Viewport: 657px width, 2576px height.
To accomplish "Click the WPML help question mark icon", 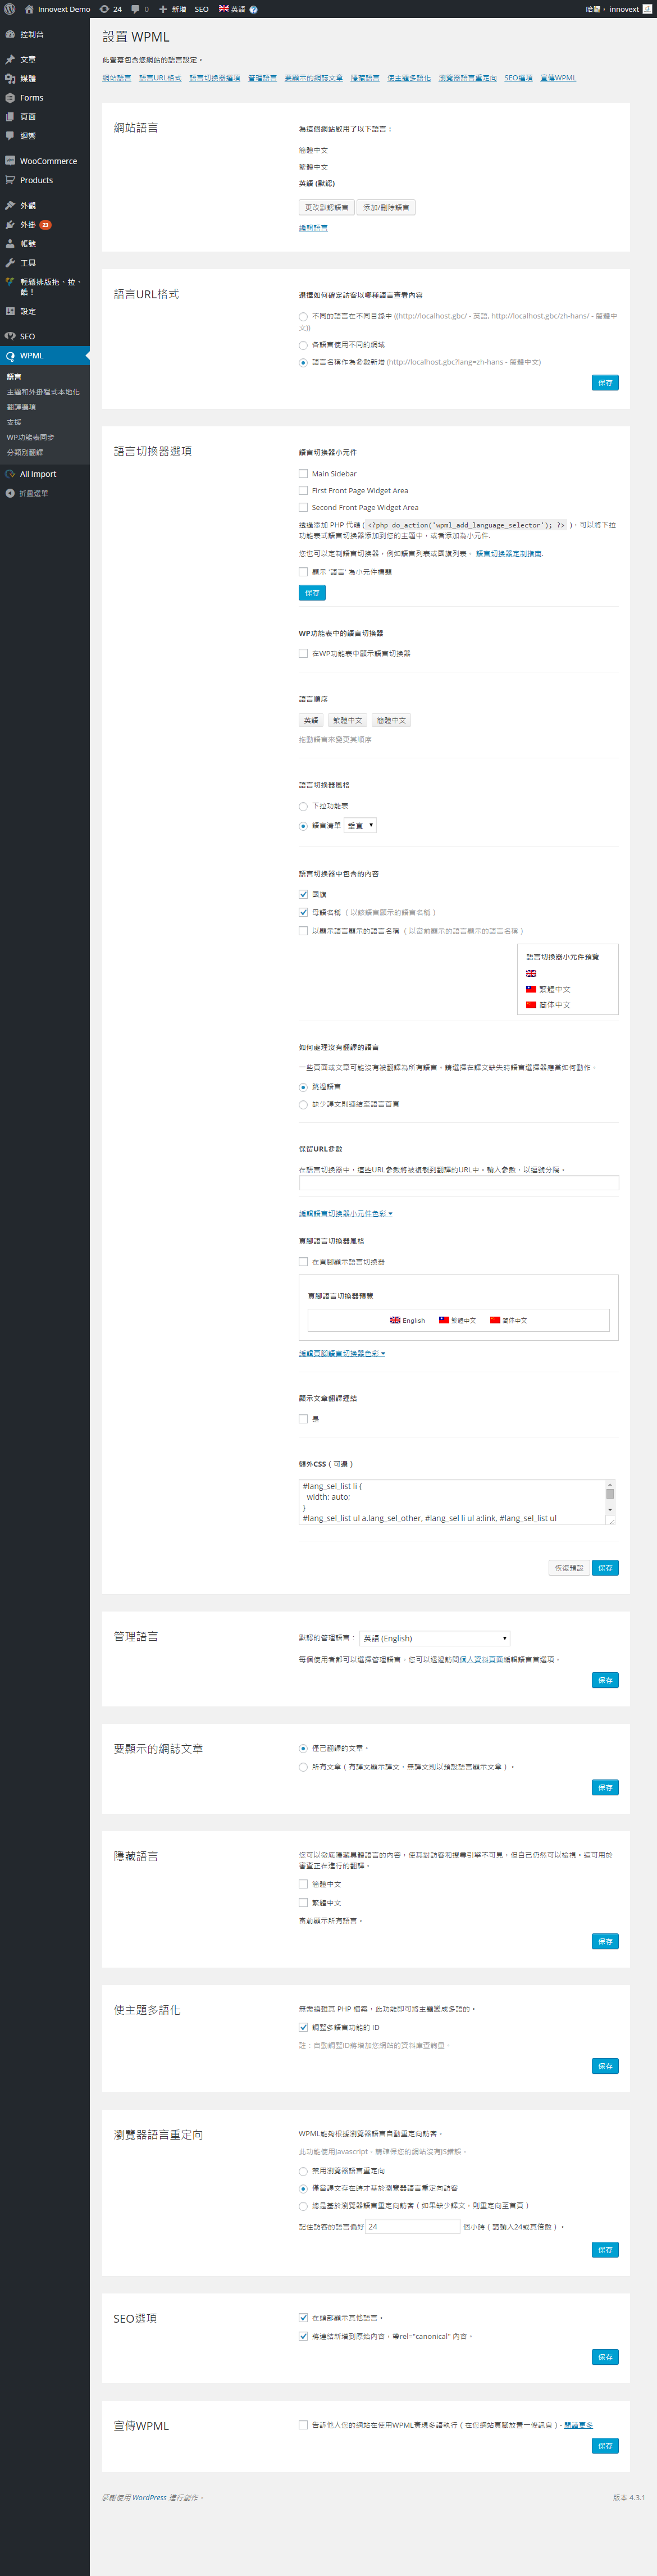I will 254,9.
